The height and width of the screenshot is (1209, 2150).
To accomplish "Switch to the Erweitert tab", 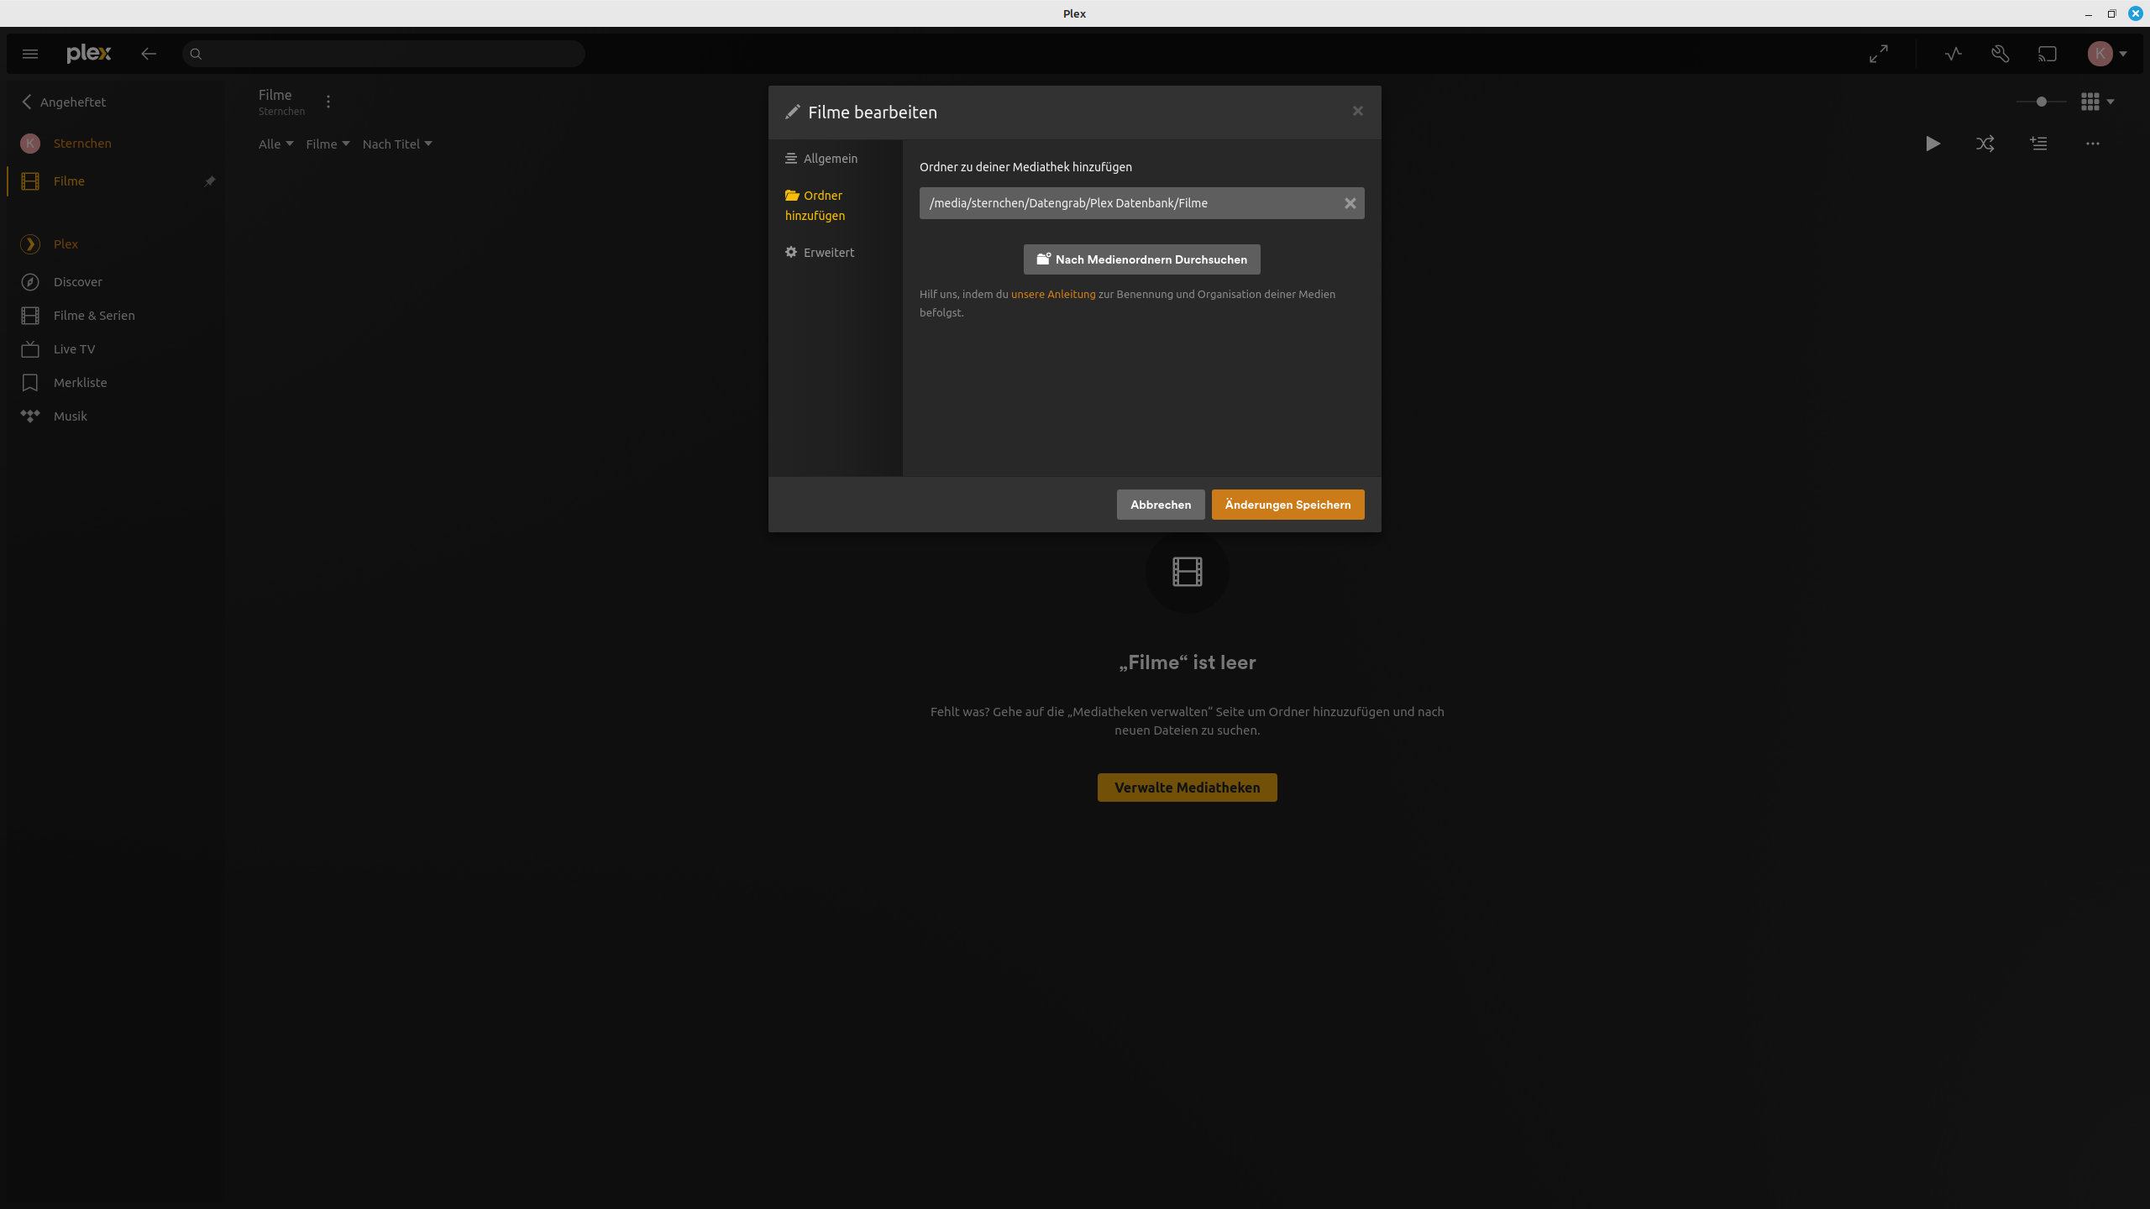I will point(828,253).
